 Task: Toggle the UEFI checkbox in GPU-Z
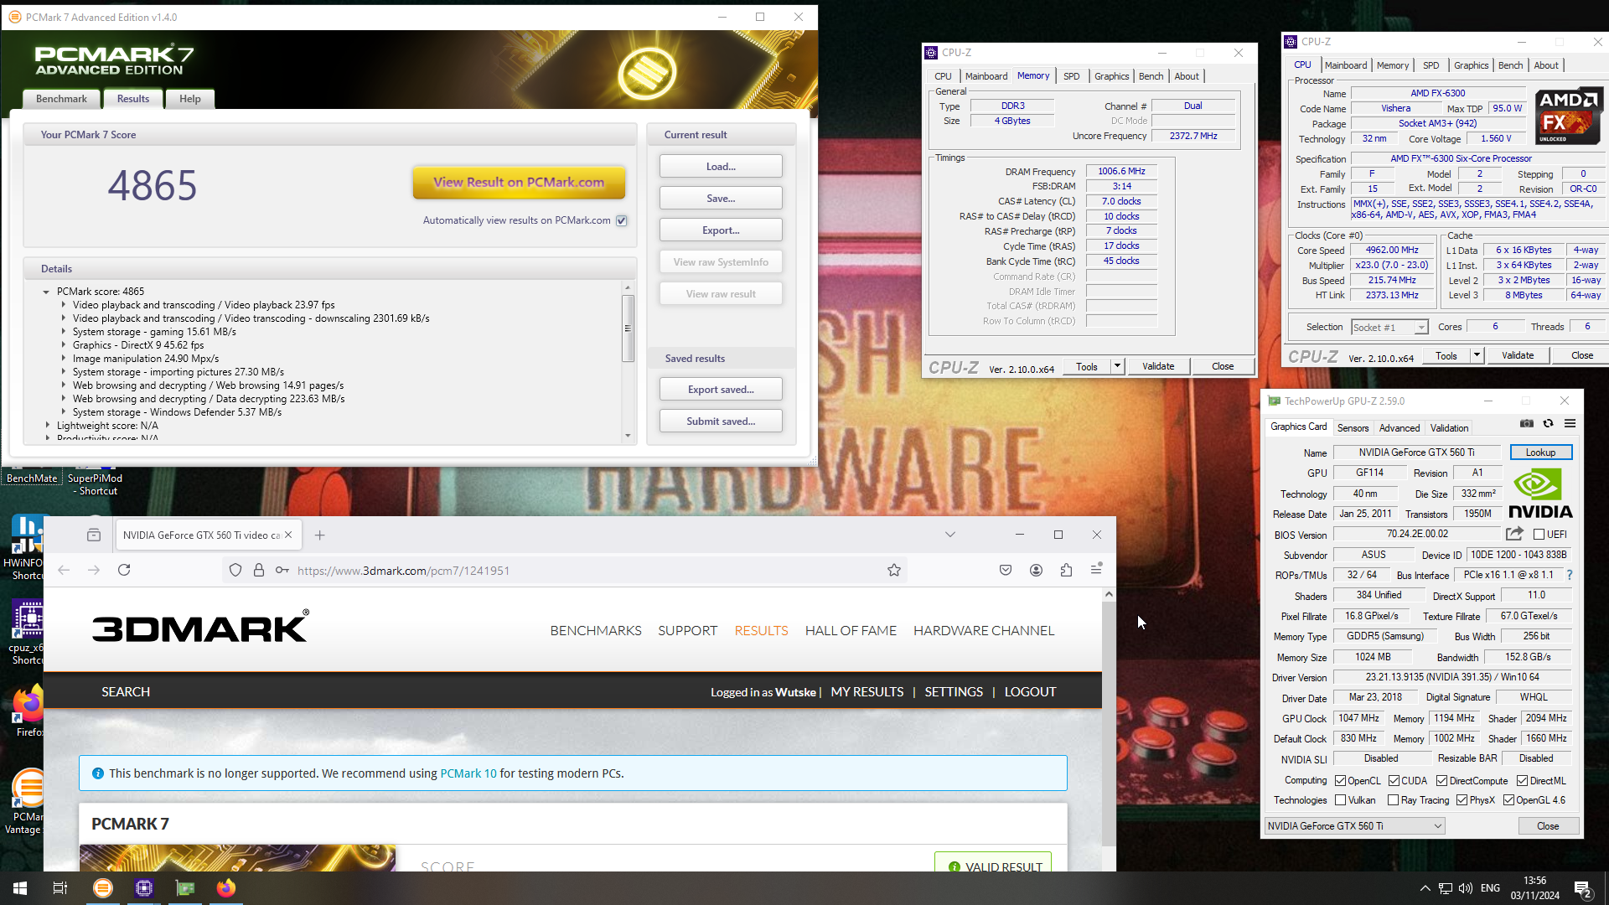coord(1539,534)
